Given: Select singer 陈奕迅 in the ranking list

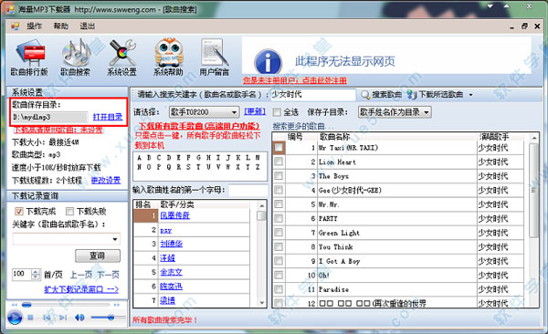Looking at the screenshot, I should pyautogui.click(x=172, y=287).
